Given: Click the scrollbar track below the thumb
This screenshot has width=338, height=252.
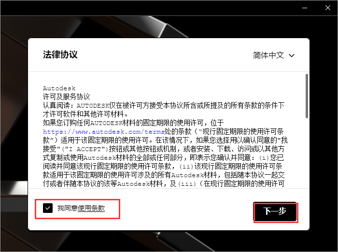Looking at the screenshot, I should [306, 154].
